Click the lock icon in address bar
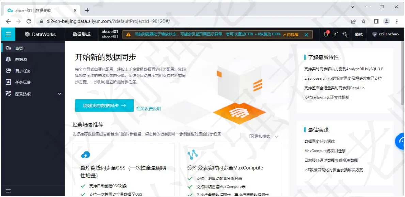The image size is (405, 197). 41,22
